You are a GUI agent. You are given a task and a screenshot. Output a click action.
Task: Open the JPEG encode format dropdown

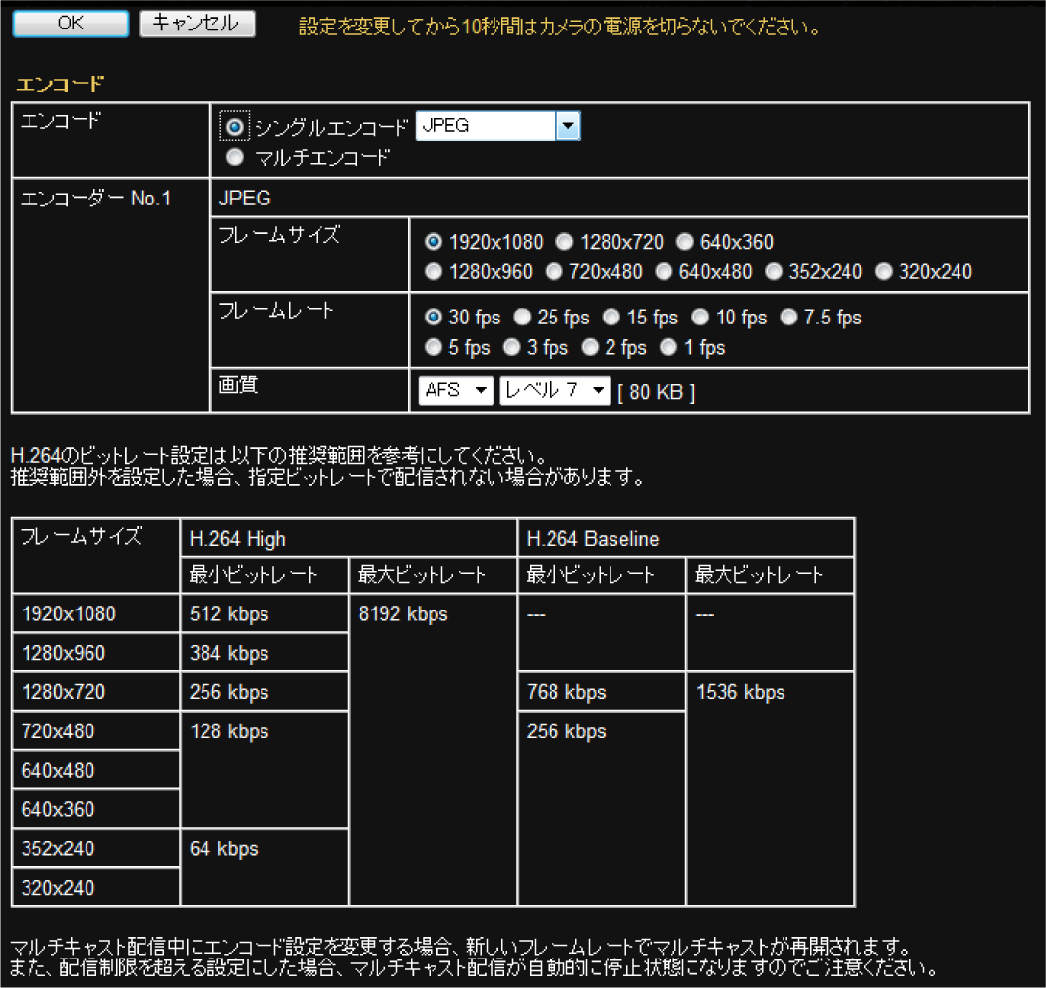(x=497, y=126)
